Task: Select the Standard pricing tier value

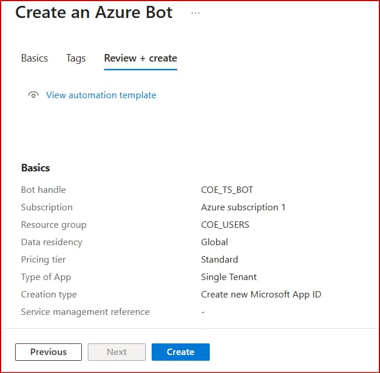Action: 219,260
